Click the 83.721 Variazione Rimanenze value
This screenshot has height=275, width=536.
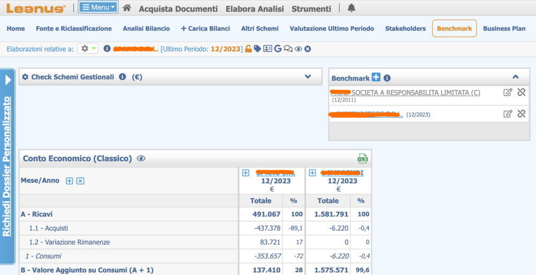[x=270, y=242]
